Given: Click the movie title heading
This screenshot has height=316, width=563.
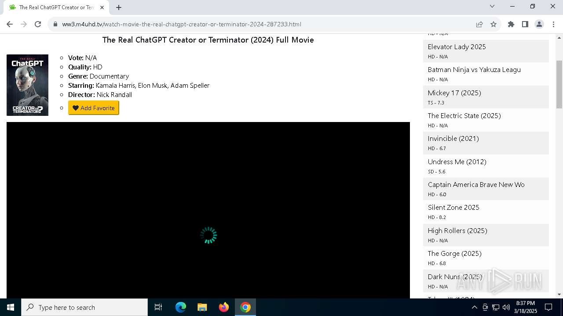Looking at the screenshot, I should [208, 39].
